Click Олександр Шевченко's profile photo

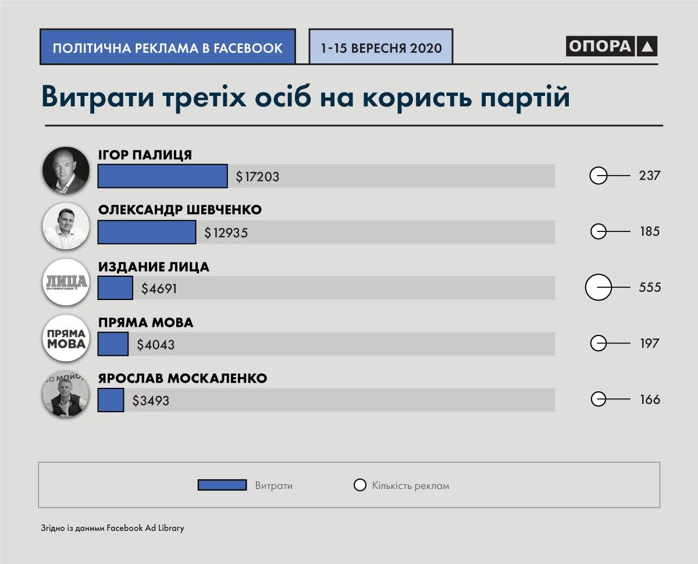66,226
